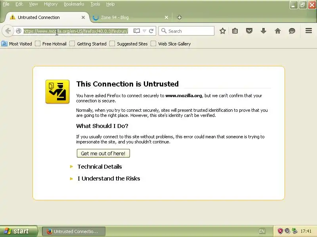Open the File menu
This screenshot has height=237, width=317.
[6, 4]
